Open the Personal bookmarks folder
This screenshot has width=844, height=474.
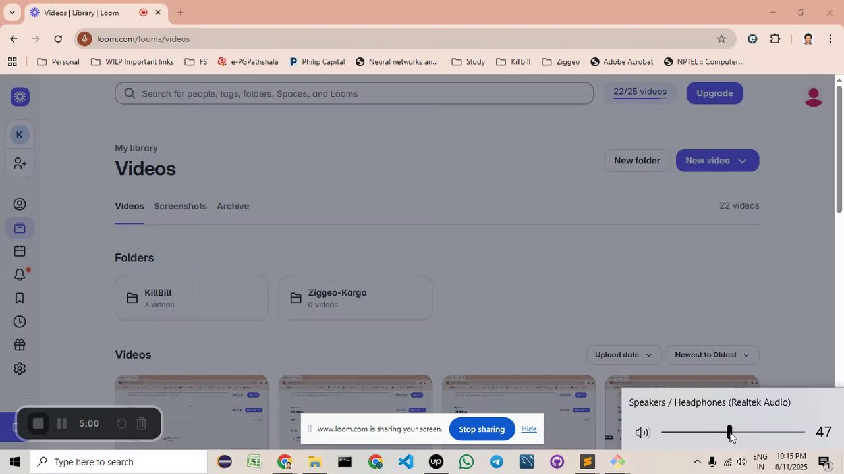(x=58, y=62)
